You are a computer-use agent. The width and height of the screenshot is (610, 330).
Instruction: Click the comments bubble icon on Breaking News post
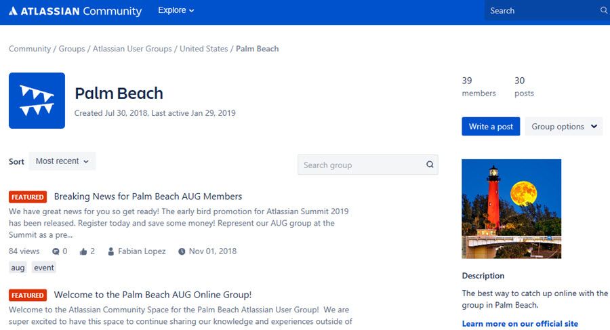coord(56,251)
